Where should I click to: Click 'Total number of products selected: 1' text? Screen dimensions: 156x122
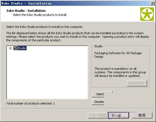coord(31,103)
